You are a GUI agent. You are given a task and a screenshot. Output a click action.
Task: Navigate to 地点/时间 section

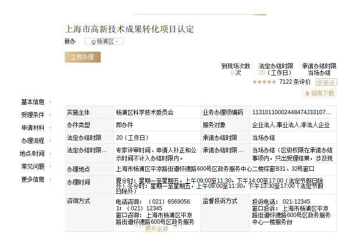[x=32, y=153]
